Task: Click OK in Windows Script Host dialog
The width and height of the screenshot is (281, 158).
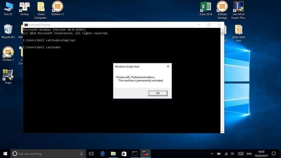Action: [x=158, y=93]
